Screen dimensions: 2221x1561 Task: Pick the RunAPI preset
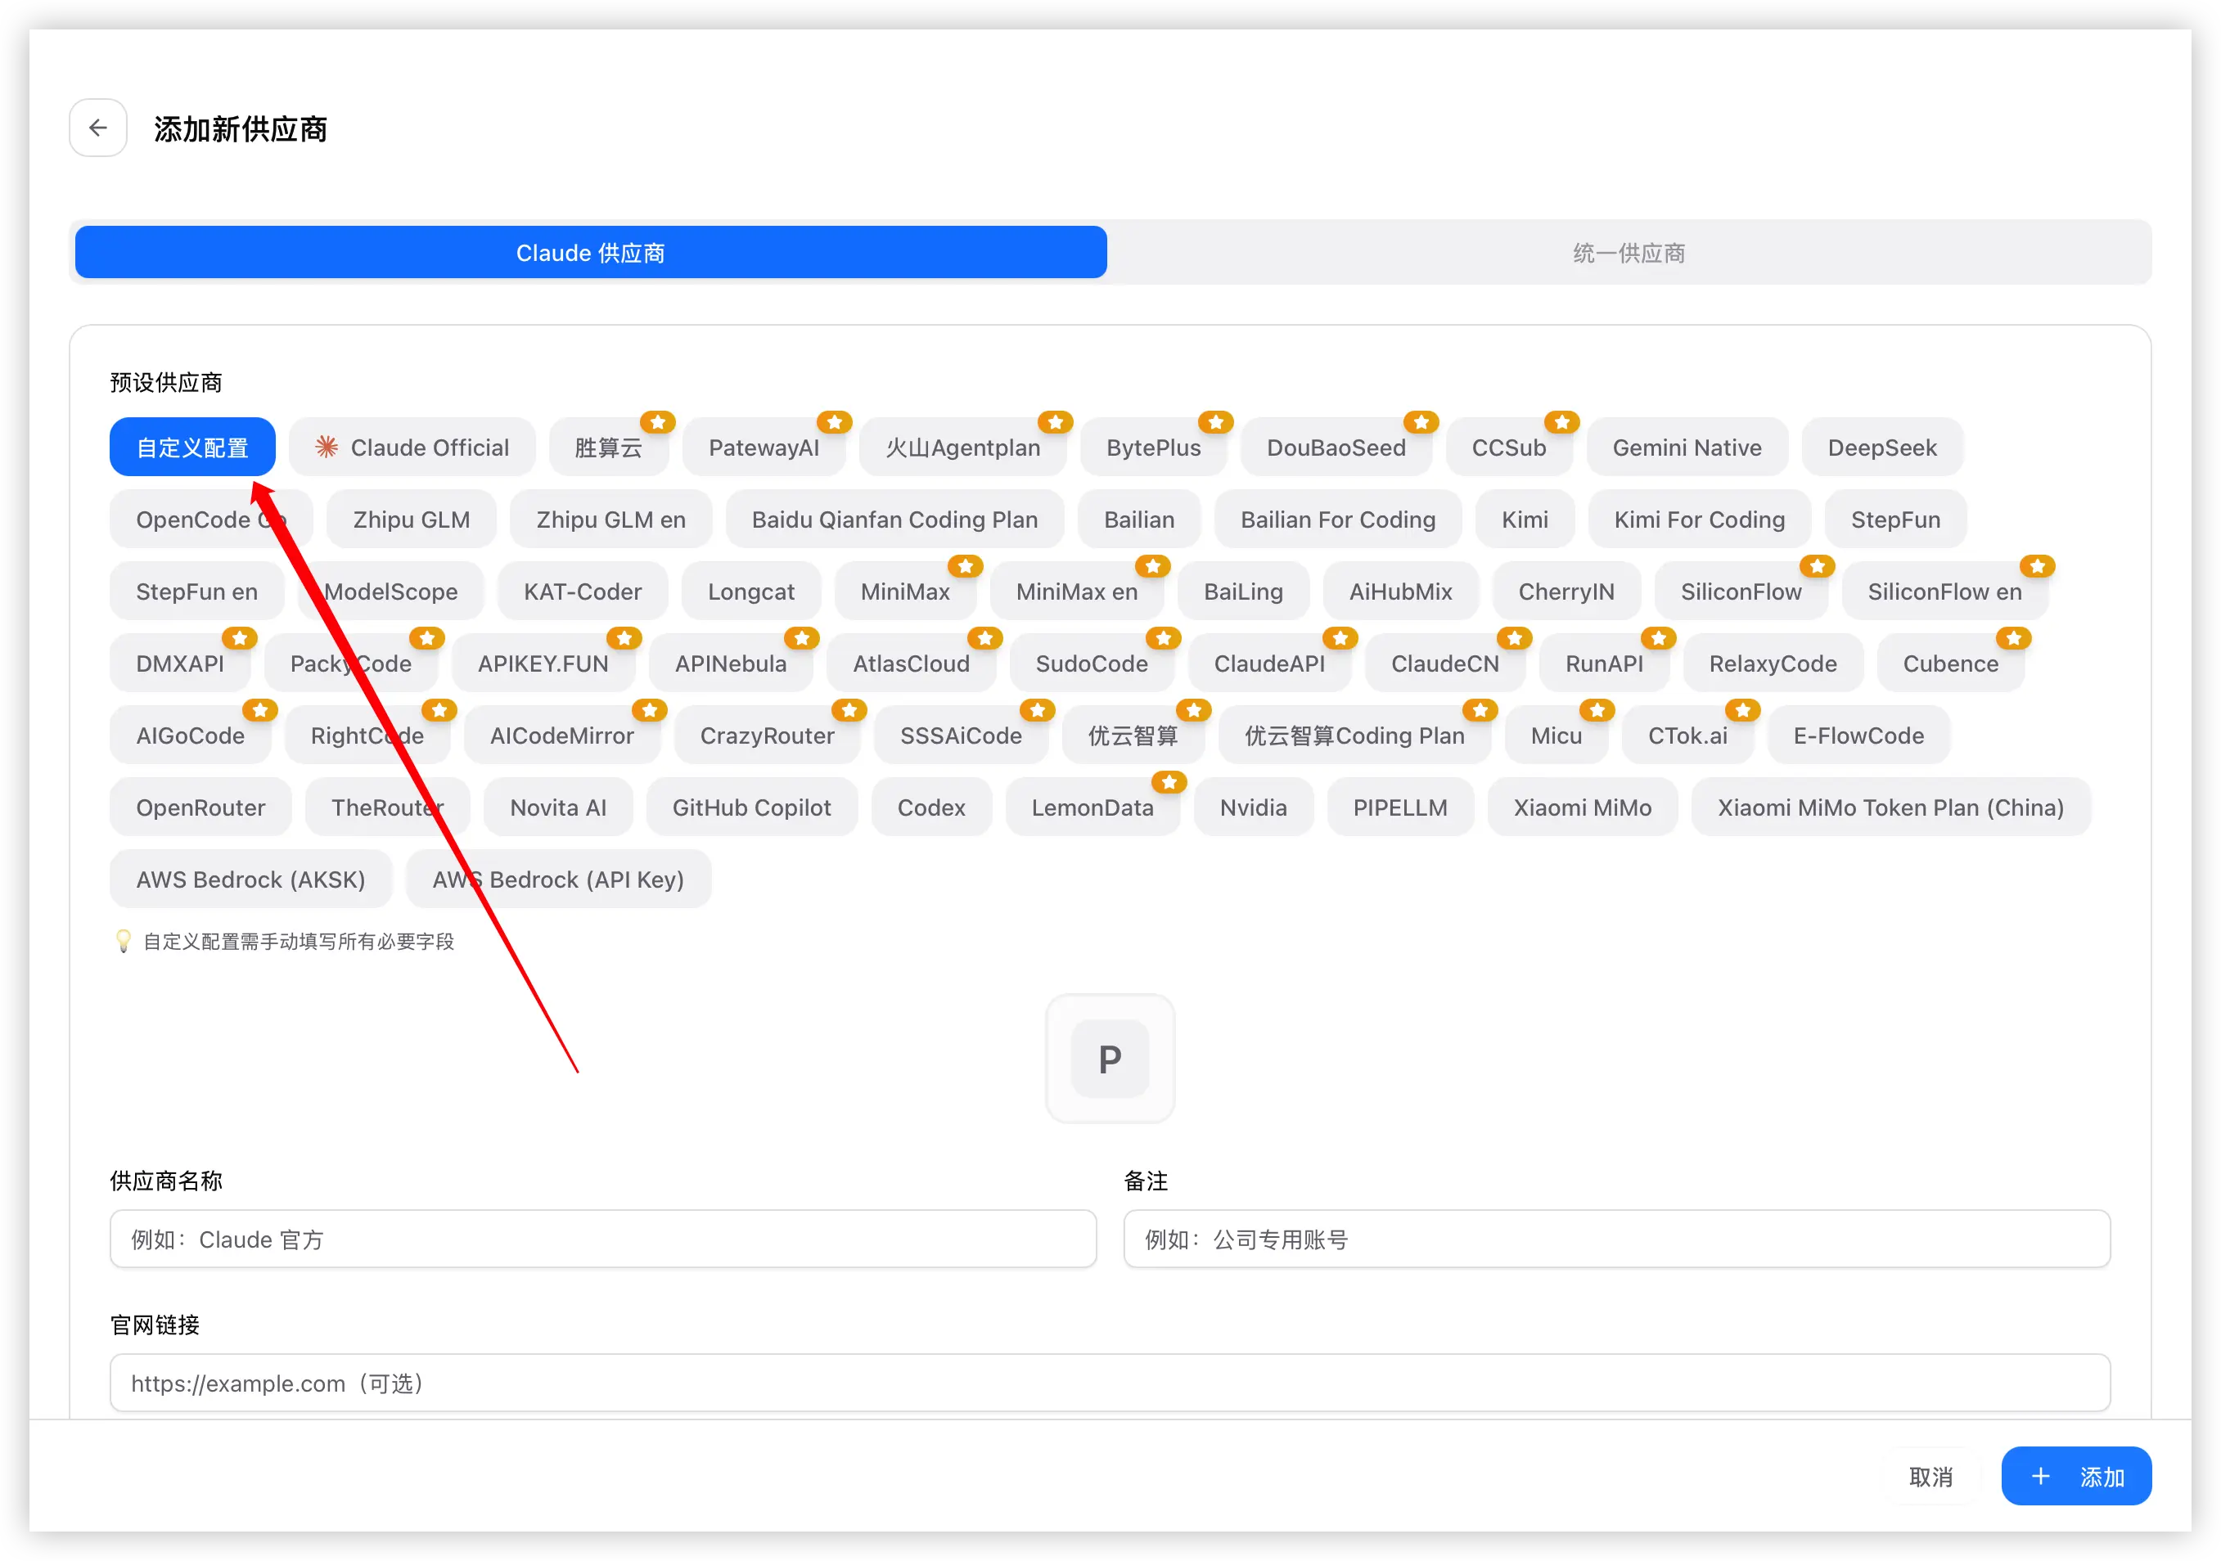pos(1604,664)
